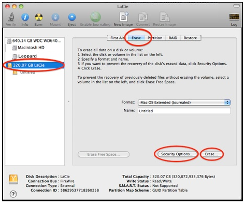The image size is (245, 204).
Task: Open the Log viewer icon
Action: coord(234,17)
